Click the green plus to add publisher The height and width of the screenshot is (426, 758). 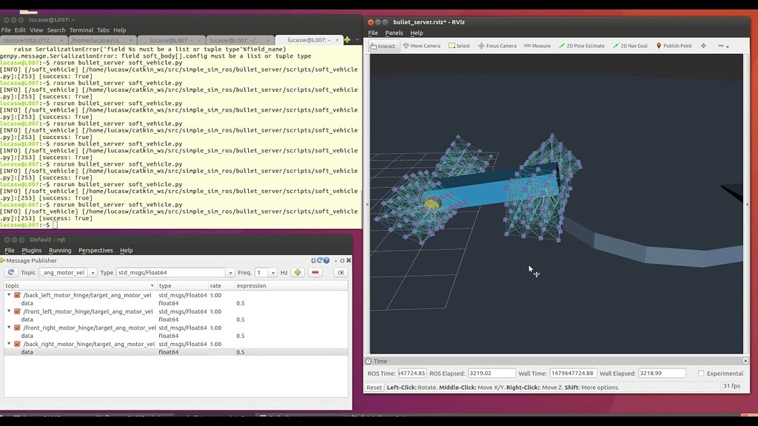(x=298, y=271)
